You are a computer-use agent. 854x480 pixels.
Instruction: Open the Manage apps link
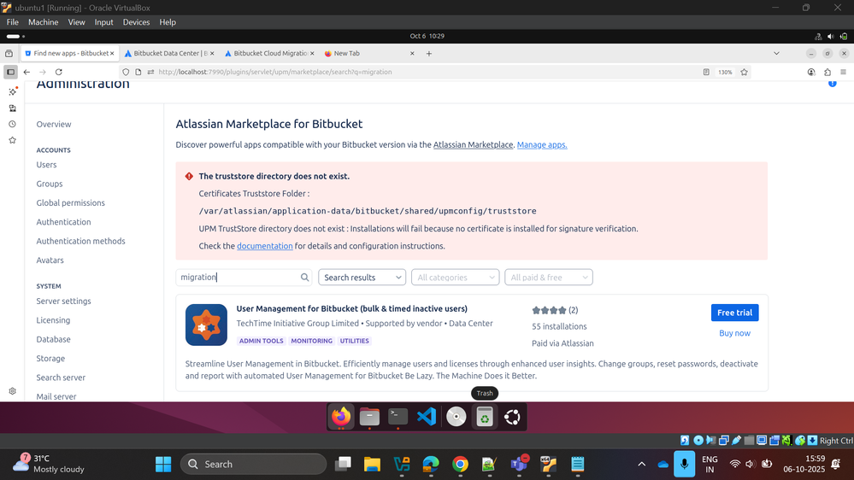542,144
